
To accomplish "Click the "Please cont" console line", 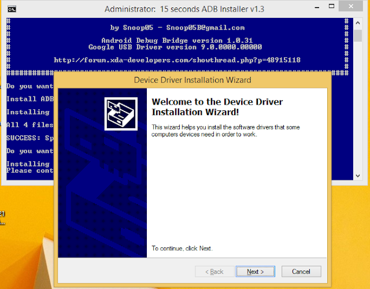I will (30, 171).
